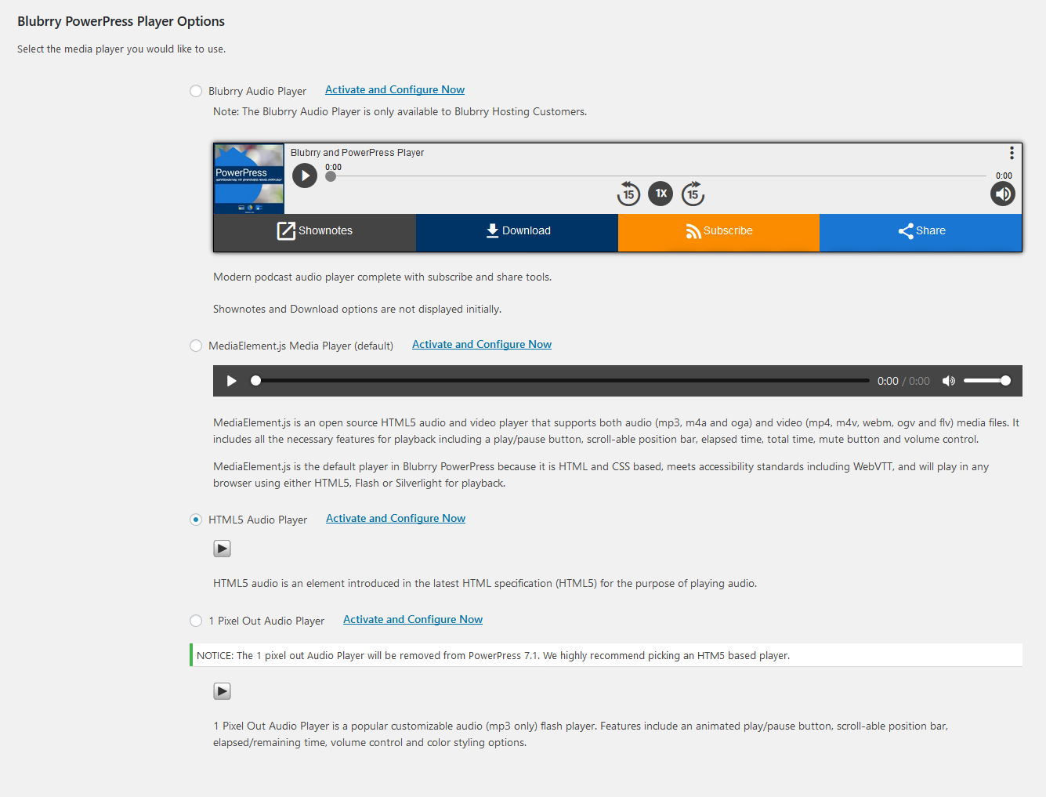The height and width of the screenshot is (797, 1046).
Task: Click the 1X playback speed button
Action: [661, 194]
